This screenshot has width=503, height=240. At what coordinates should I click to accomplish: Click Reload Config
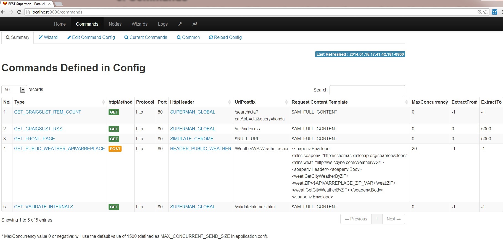tap(225, 37)
